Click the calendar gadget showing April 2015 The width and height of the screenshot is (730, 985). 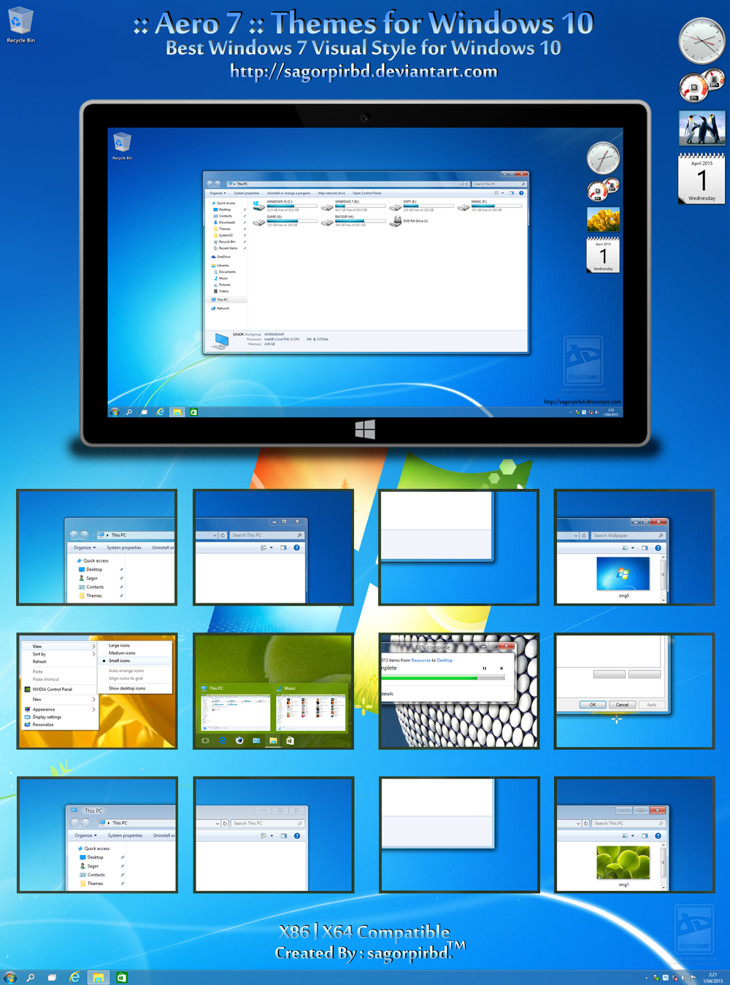[702, 179]
